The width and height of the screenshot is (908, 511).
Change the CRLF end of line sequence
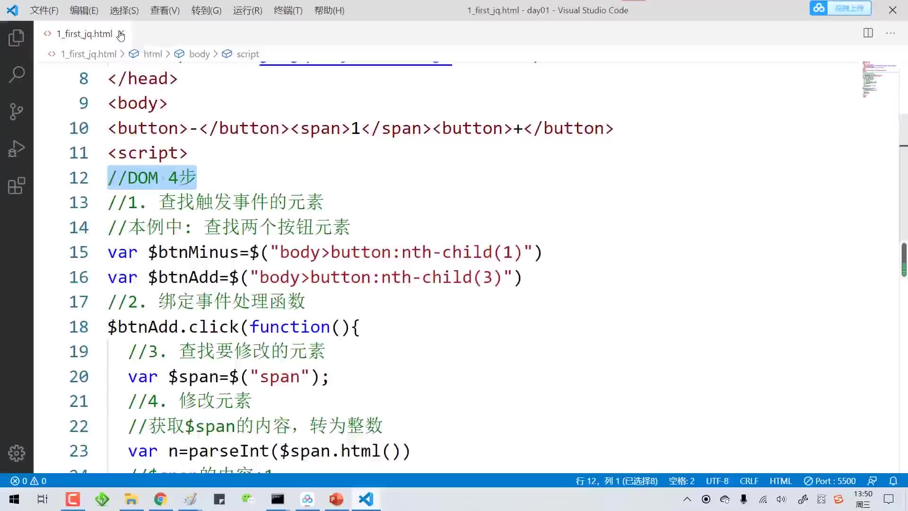pyautogui.click(x=749, y=481)
